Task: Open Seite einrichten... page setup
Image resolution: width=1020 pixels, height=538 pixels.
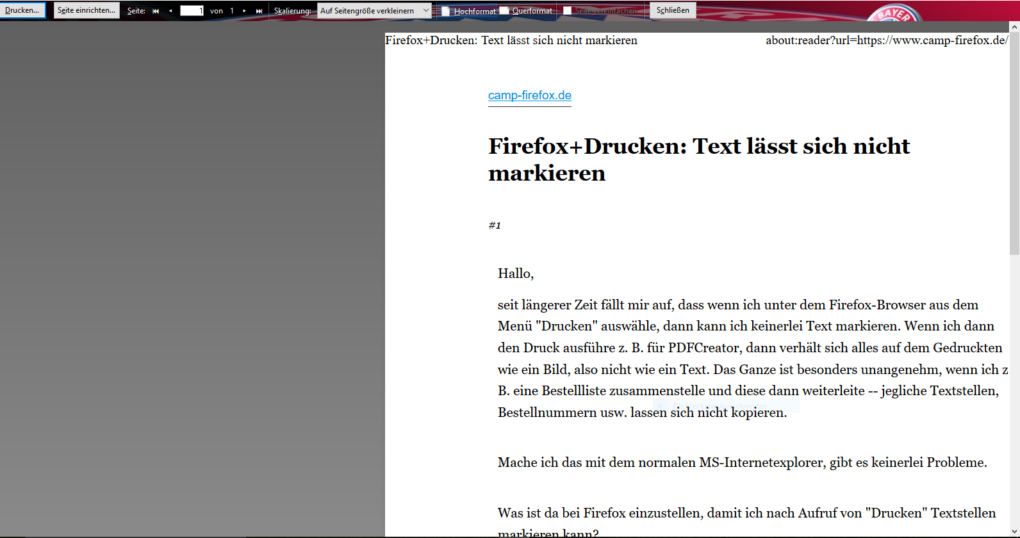Action: pyautogui.click(x=86, y=10)
